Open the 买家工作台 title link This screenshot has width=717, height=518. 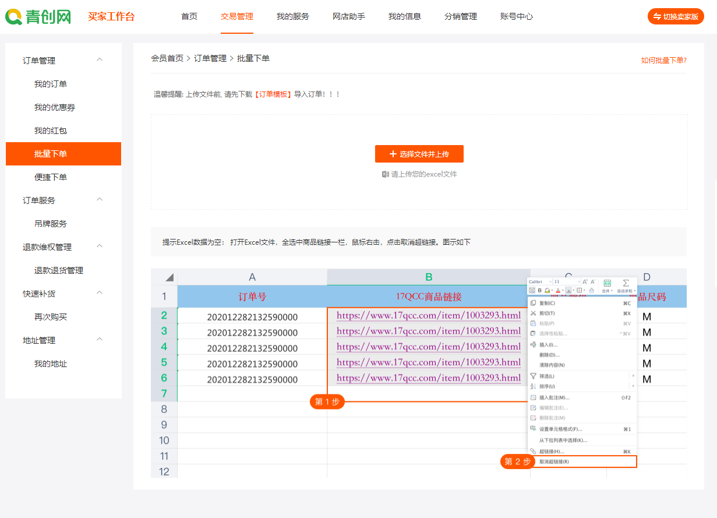[111, 16]
